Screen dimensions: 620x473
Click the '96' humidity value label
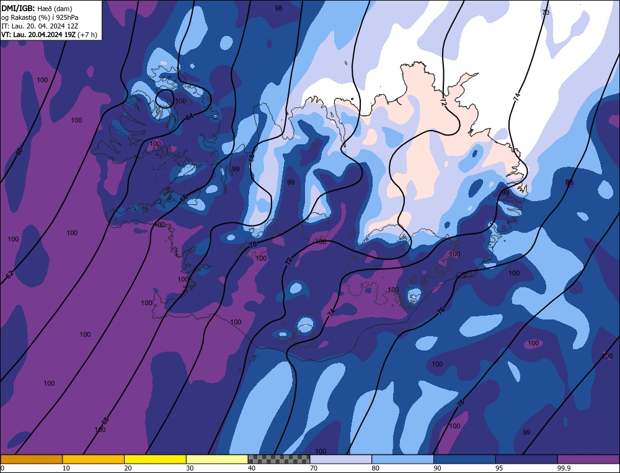coord(569,182)
